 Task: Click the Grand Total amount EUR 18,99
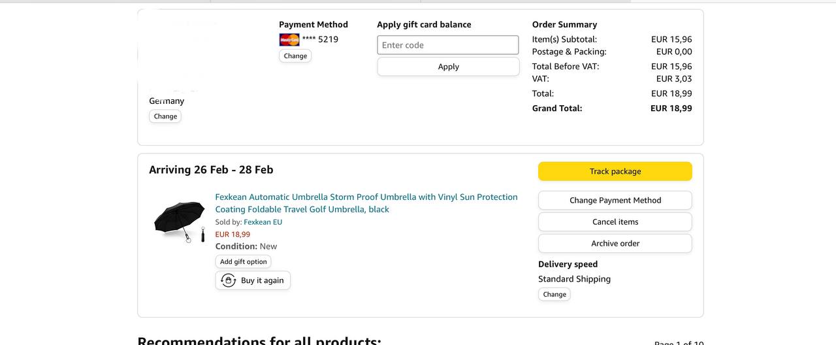coord(671,108)
